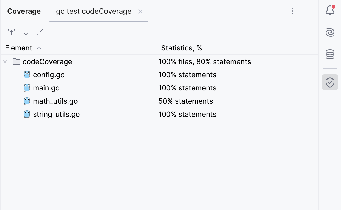Collapse the codeCoverage tree node
Viewport: 341px width, 210px height.
pyautogui.click(x=5, y=61)
